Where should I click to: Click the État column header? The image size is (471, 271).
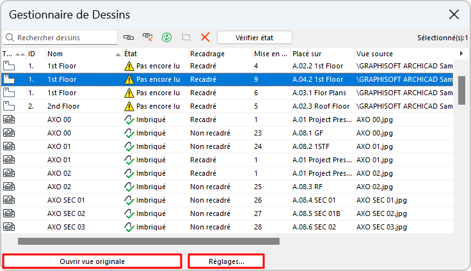pos(156,54)
